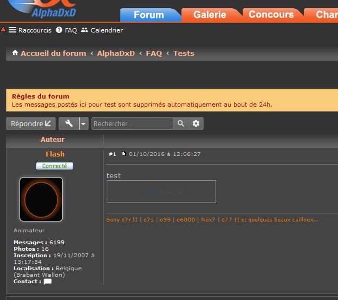Open Flash's user profile link
The height and width of the screenshot is (300, 338).
tap(55, 154)
